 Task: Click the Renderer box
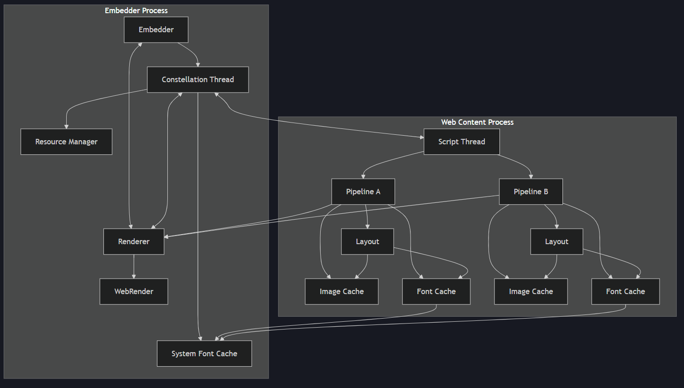pos(134,241)
